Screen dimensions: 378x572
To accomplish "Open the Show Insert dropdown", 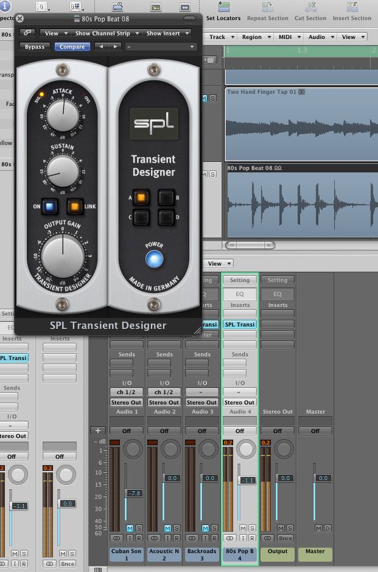I will coord(167,33).
